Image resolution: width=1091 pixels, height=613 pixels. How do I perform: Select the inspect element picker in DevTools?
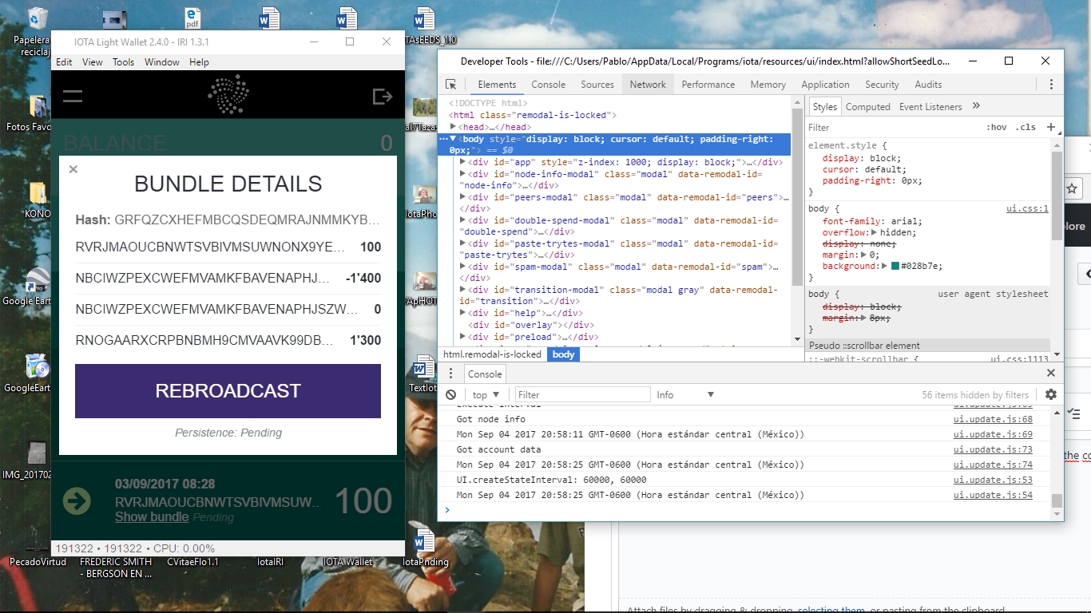(450, 84)
